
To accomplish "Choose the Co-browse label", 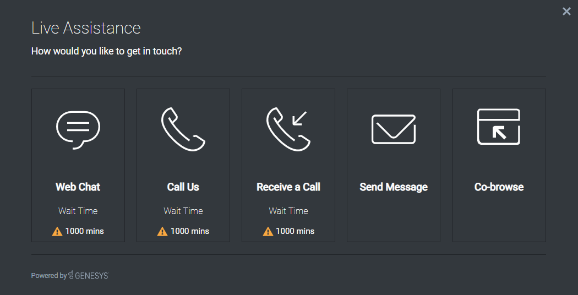I will pyautogui.click(x=499, y=187).
